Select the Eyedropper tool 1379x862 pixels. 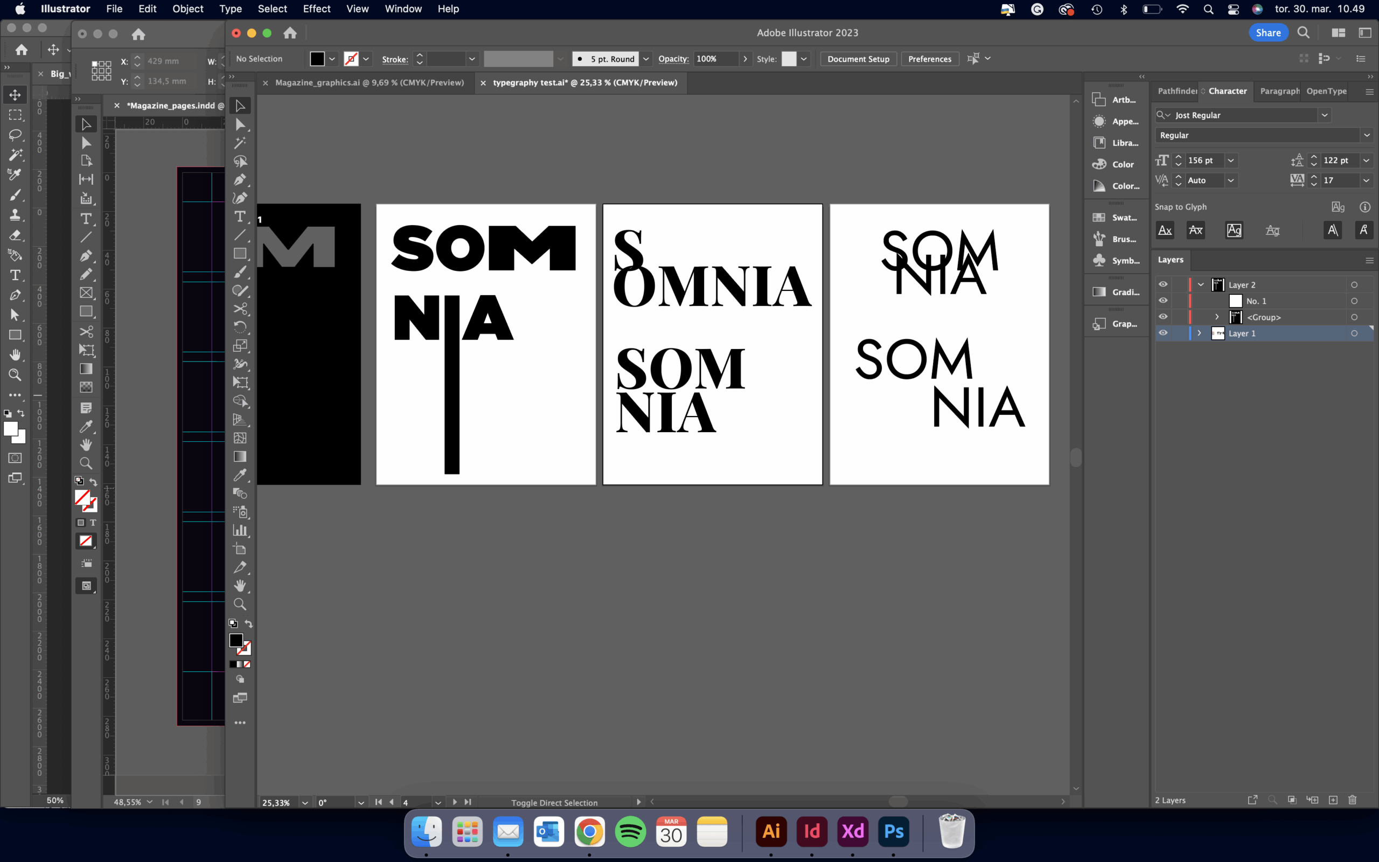240,475
